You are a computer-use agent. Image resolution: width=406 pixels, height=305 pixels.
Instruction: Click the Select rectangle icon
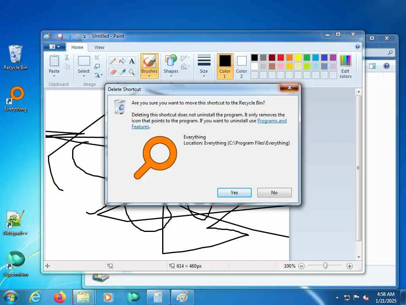click(84, 61)
